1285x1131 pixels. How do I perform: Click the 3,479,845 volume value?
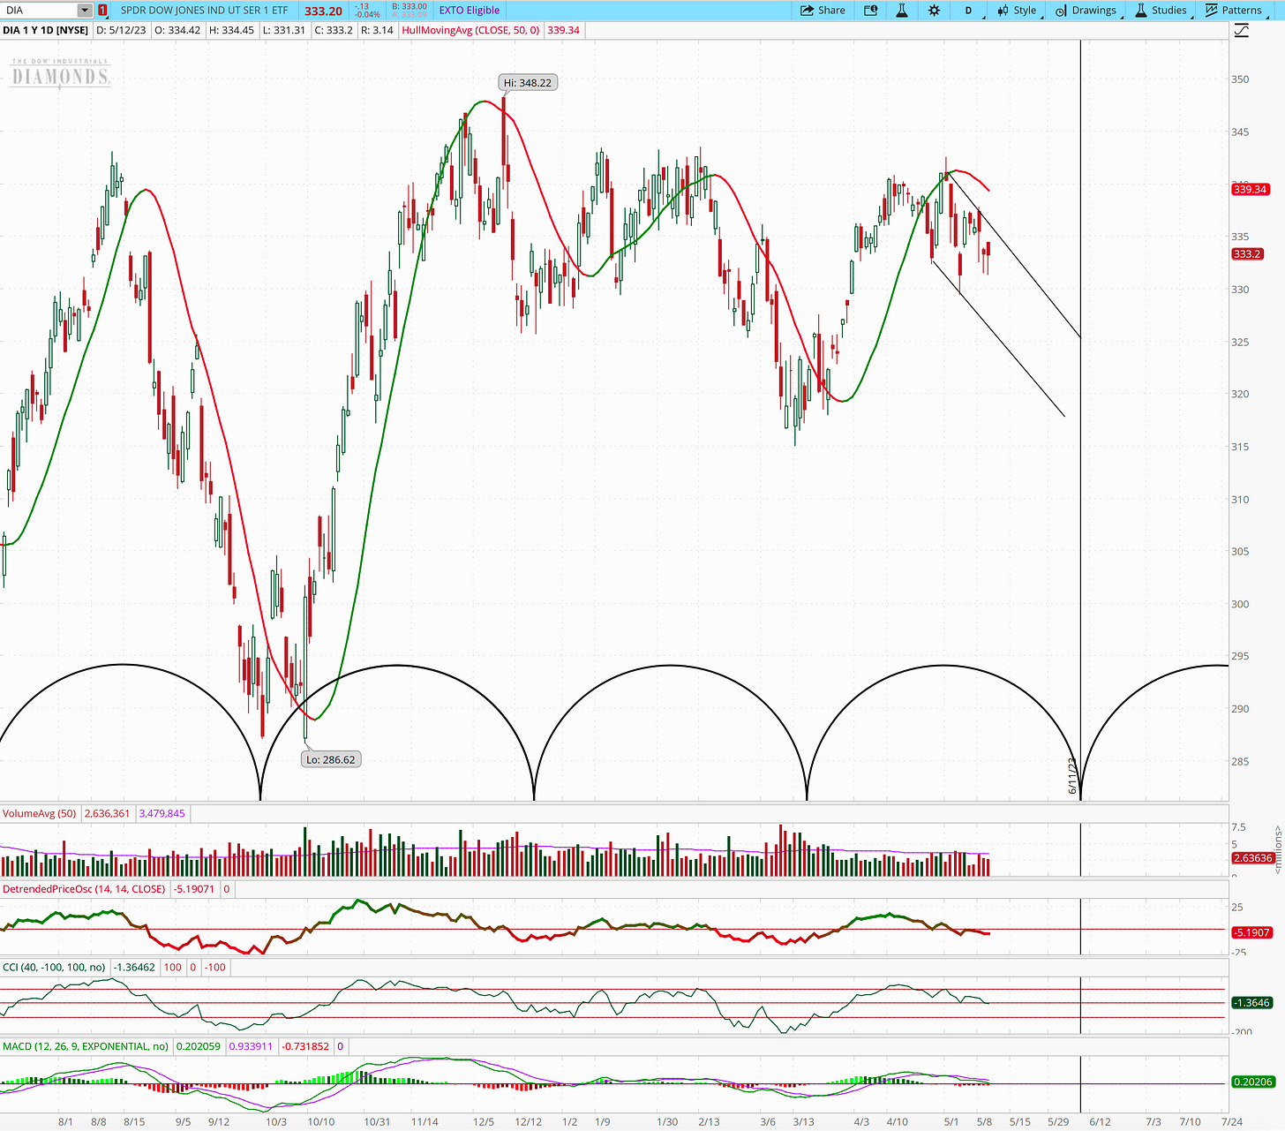point(162,813)
